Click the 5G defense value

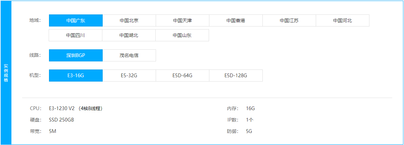coord(249,131)
